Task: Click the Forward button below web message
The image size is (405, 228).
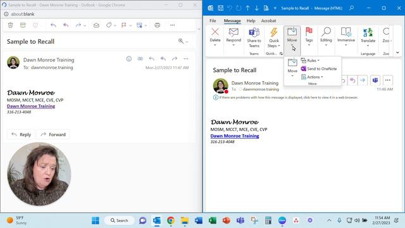Action: [x=53, y=134]
